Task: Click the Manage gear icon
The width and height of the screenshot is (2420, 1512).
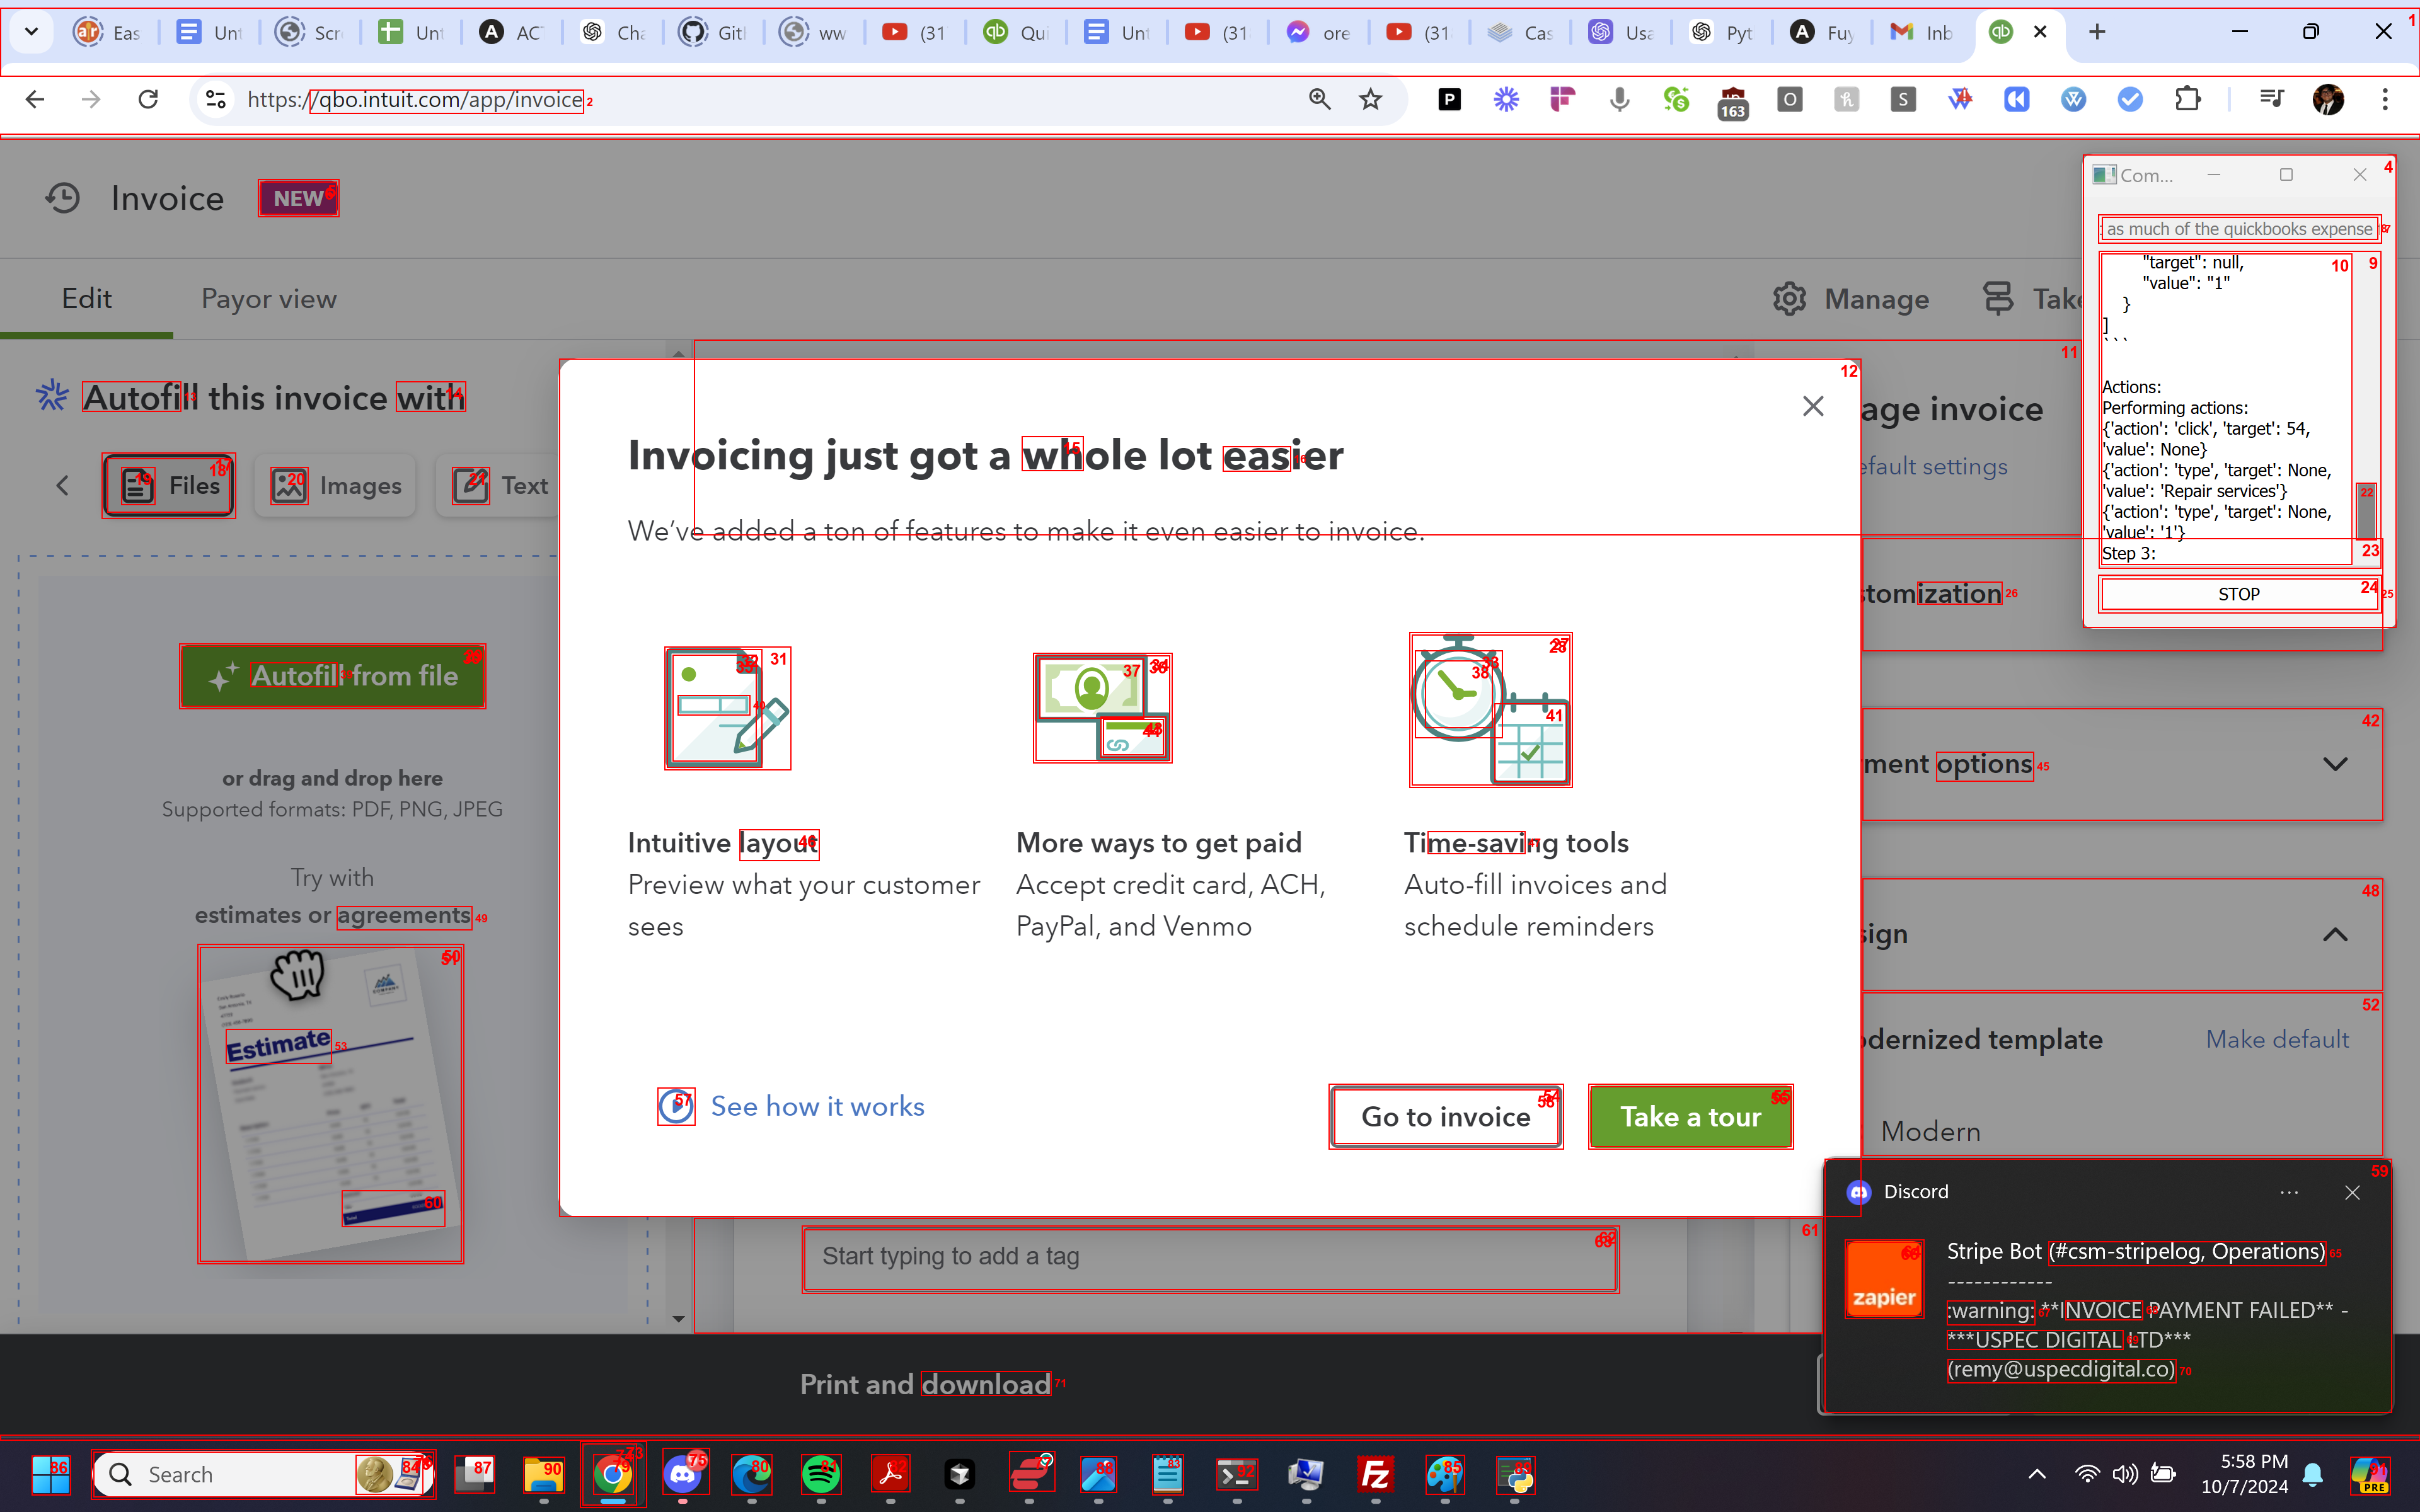Action: click(1789, 299)
